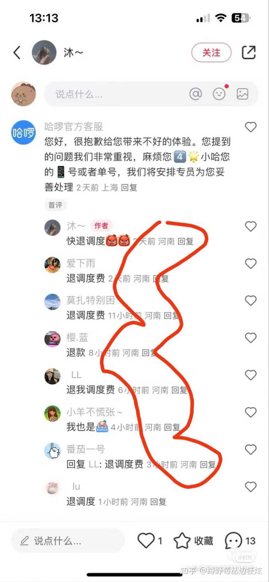The width and height of the screenshot is (269, 582).
Task: Open the 小羊不慌张～ user avatar
Action: (52, 413)
